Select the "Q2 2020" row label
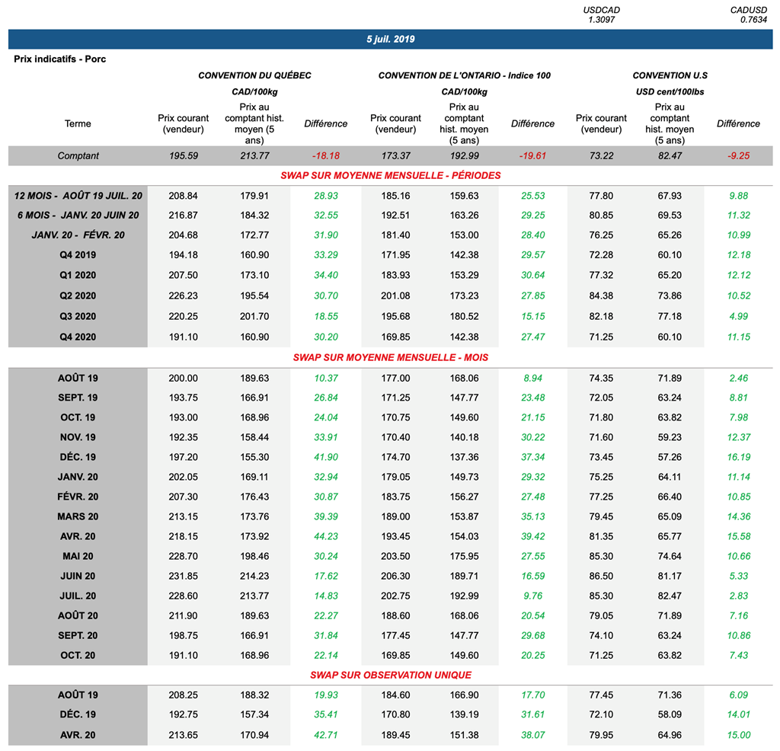 pyautogui.click(x=78, y=296)
